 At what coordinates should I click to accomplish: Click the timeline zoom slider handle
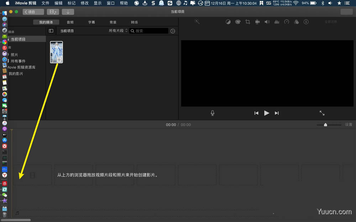(325, 125)
